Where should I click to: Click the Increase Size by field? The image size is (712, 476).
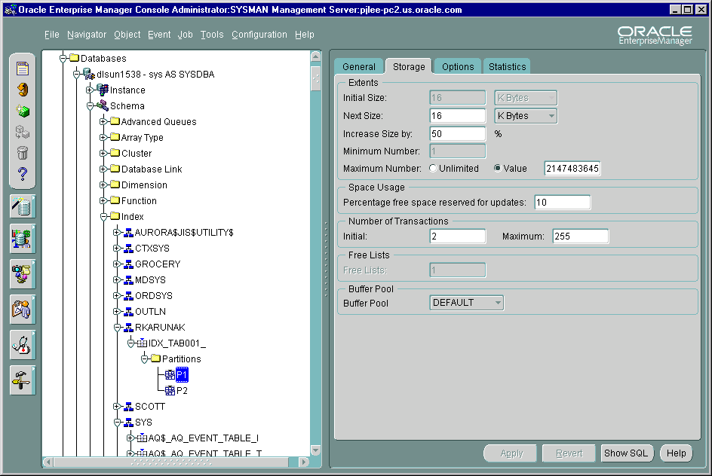pyautogui.click(x=458, y=134)
